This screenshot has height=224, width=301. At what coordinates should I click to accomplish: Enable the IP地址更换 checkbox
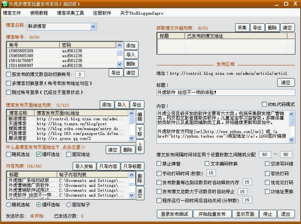coord(268,191)
